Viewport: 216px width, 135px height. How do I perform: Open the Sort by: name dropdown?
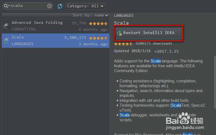90,15
